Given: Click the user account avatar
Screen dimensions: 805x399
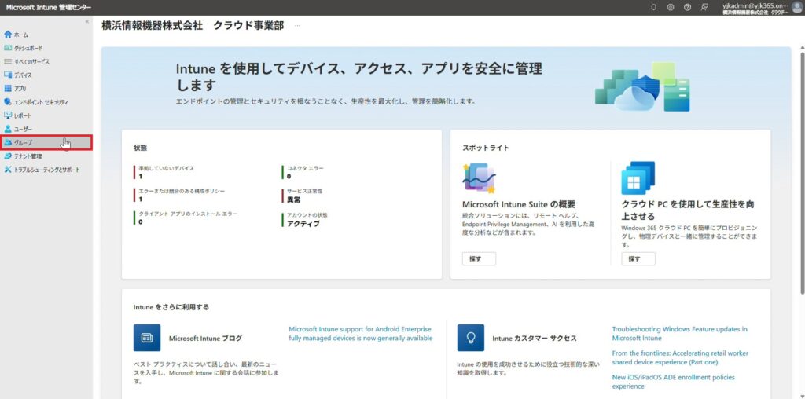Looking at the screenshot, I should (796, 7).
